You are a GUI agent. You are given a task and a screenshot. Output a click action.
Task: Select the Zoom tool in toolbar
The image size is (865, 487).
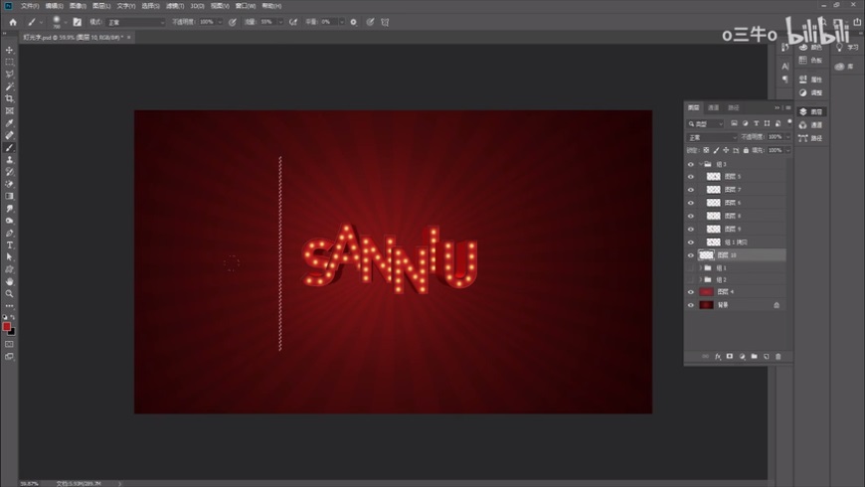pos(10,293)
